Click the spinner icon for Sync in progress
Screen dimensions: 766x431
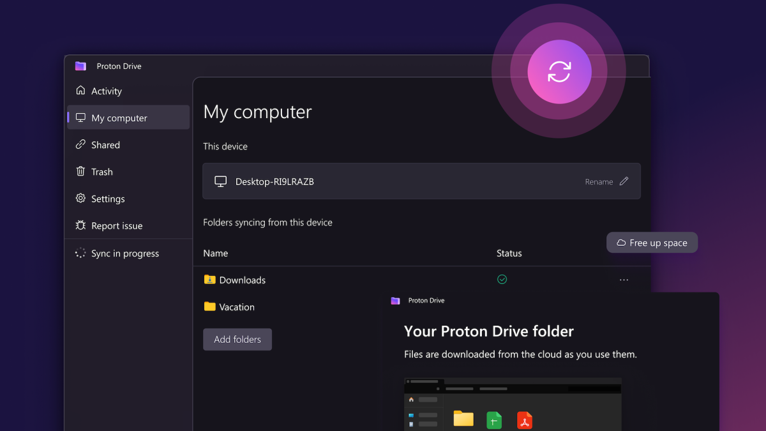(80, 253)
